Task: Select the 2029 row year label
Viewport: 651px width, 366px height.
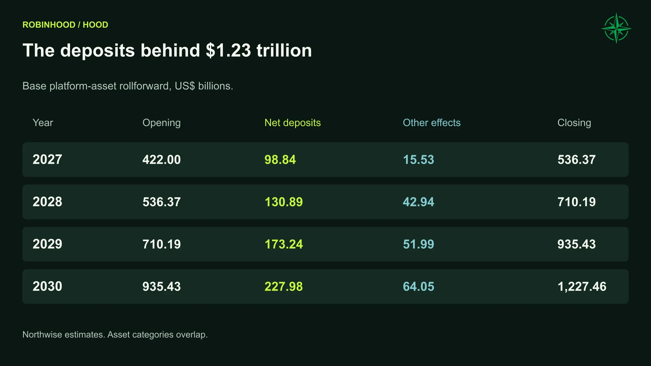Action: point(47,244)
